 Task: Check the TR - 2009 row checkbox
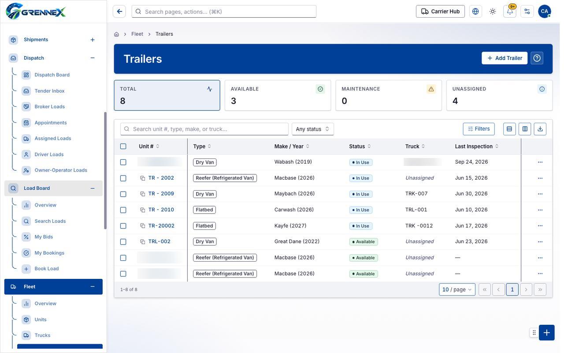tap(123, 194)
